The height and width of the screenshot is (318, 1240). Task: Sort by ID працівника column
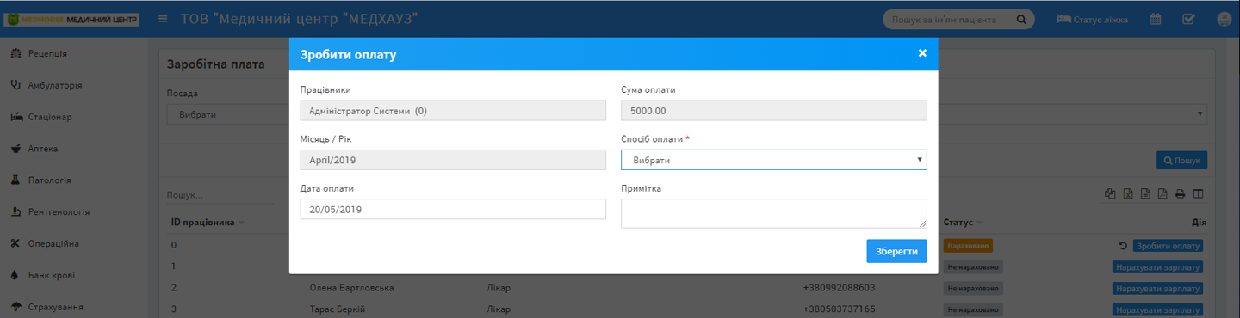207,223
